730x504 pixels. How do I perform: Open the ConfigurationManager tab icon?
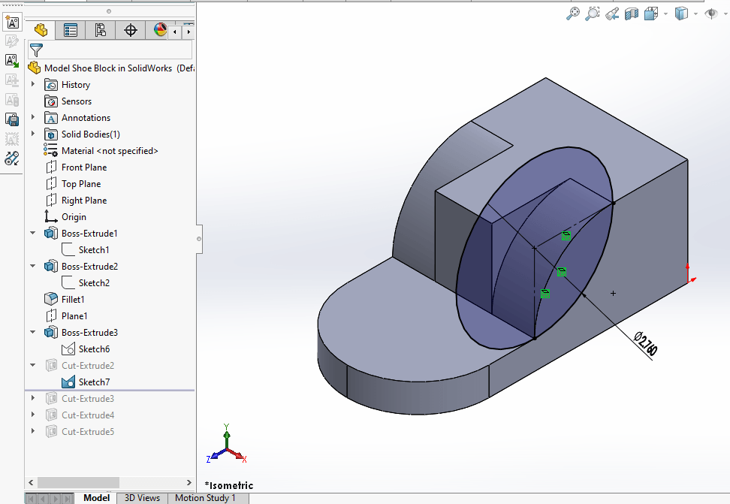pos(101,30)
